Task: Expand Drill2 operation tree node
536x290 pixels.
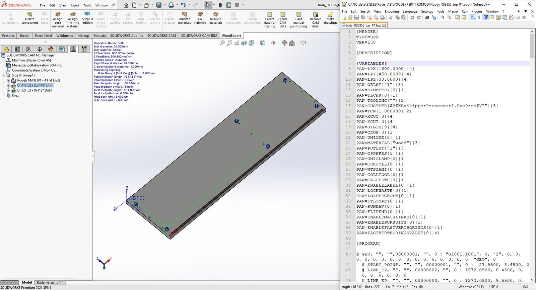Action: (x=8, y=91)
